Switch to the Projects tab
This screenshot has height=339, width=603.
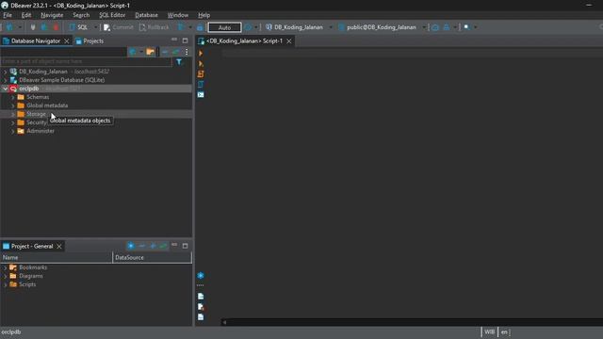pos(90,41)
